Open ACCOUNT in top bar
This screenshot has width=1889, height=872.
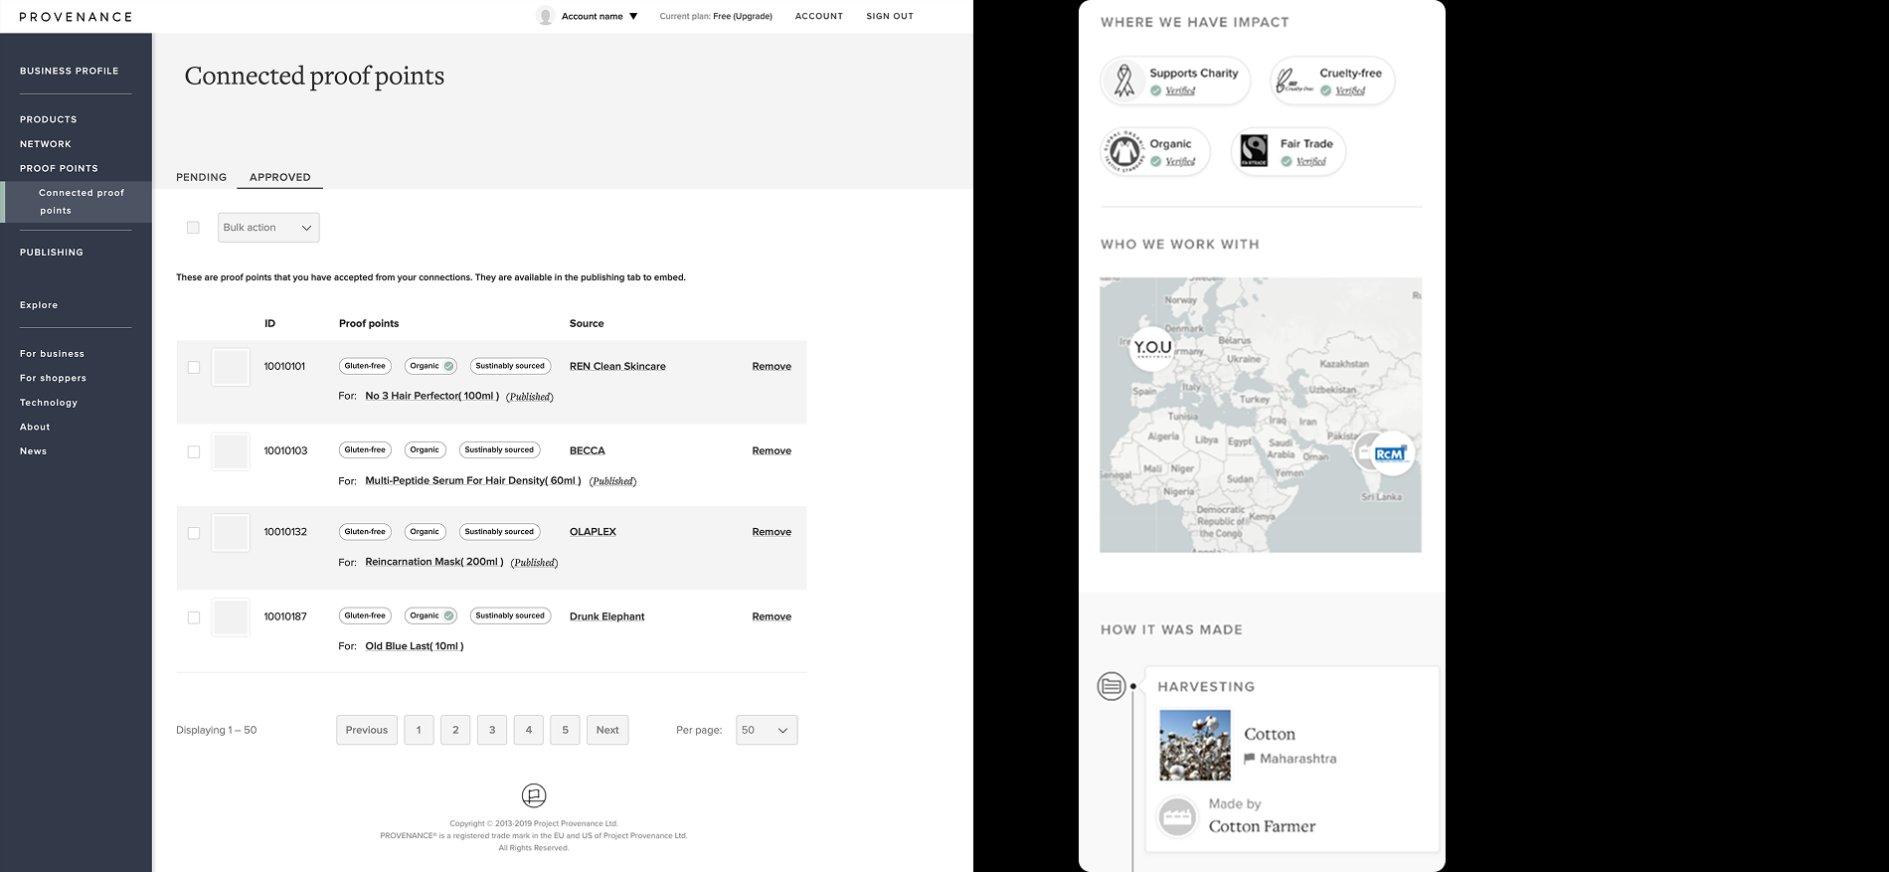(x=819, y=16)
